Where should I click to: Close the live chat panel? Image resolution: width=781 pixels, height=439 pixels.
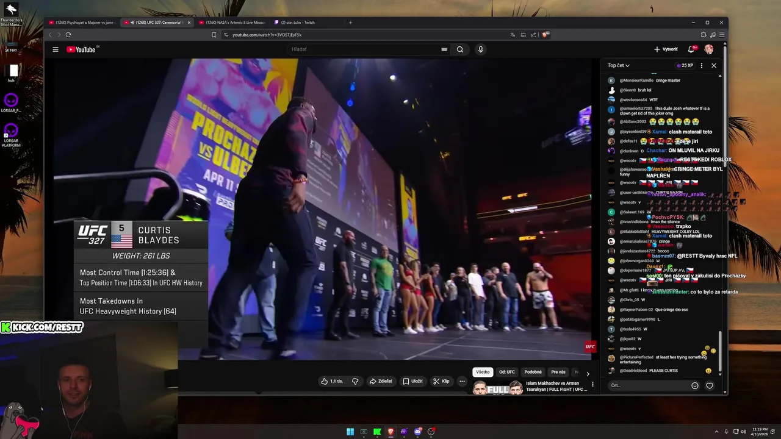click(x=714, y=65)
